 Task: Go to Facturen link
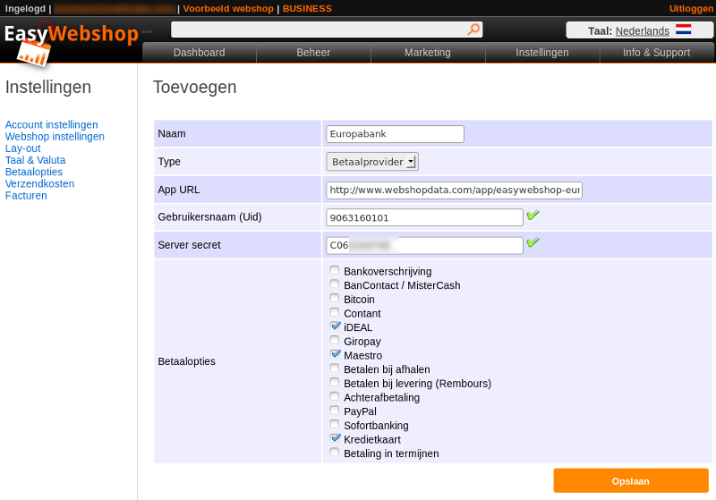(x=26, y=196)
